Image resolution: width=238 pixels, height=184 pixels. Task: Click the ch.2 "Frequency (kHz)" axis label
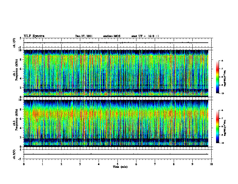click(17, 120)
